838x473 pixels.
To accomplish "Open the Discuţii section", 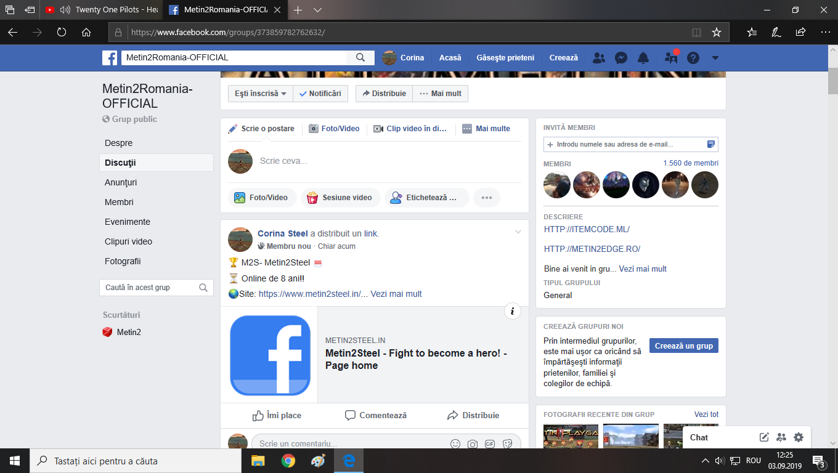I will coord(157,163).
